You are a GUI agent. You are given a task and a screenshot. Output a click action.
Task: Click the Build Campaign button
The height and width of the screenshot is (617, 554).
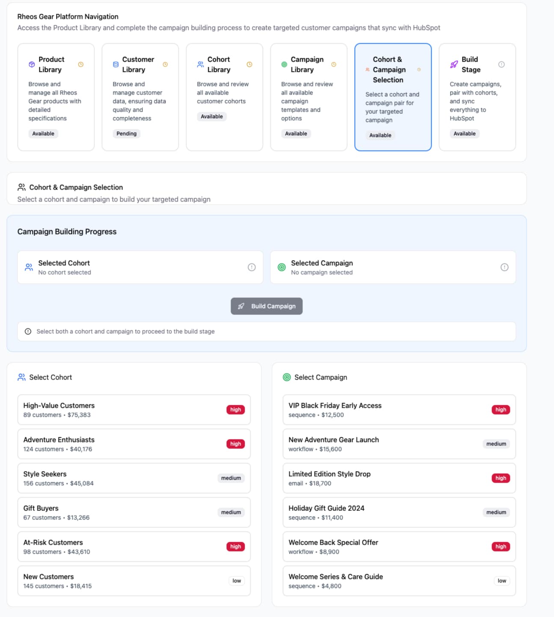pos(267,306)
